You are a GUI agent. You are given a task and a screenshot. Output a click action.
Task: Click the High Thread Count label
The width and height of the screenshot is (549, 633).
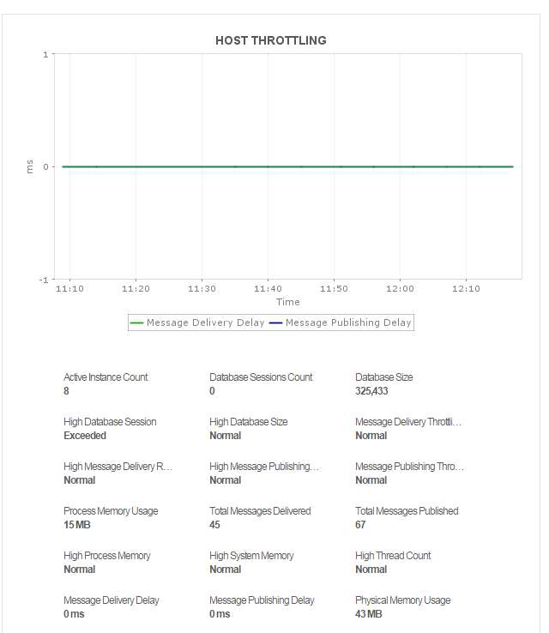[393, 556]
